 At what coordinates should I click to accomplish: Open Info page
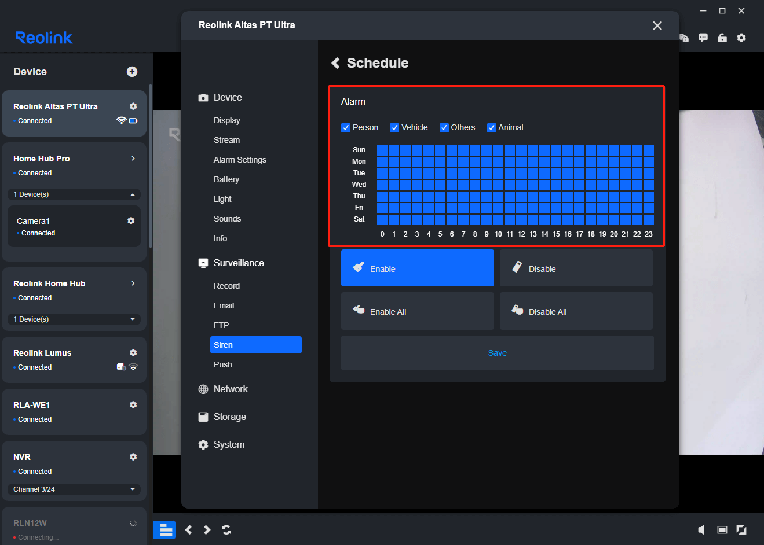click(220, 238)
